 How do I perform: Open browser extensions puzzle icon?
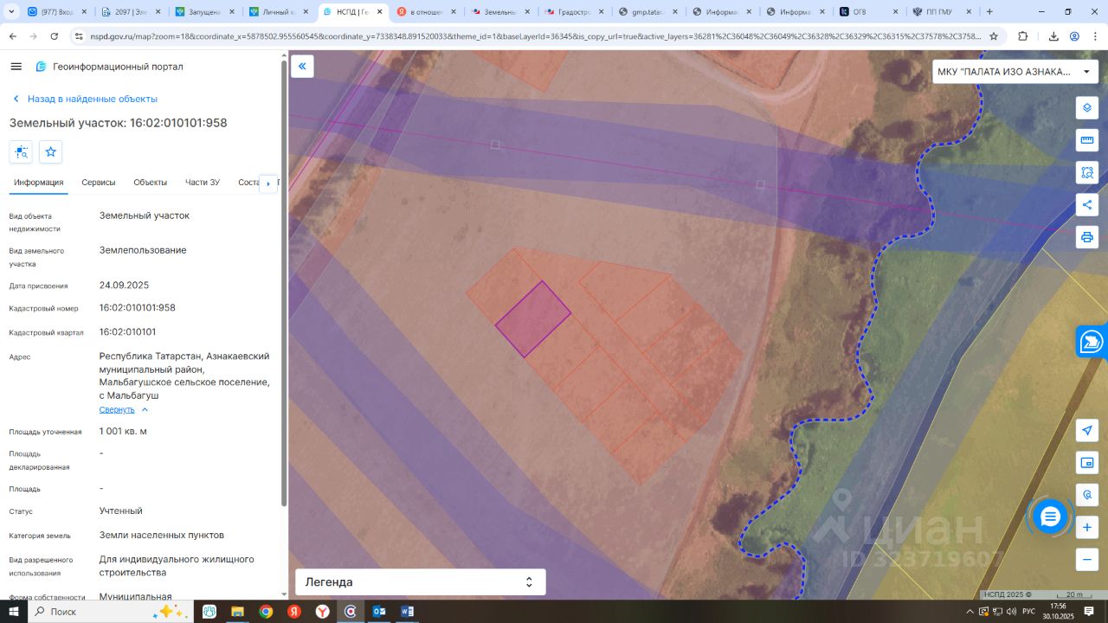point(1023,36)
